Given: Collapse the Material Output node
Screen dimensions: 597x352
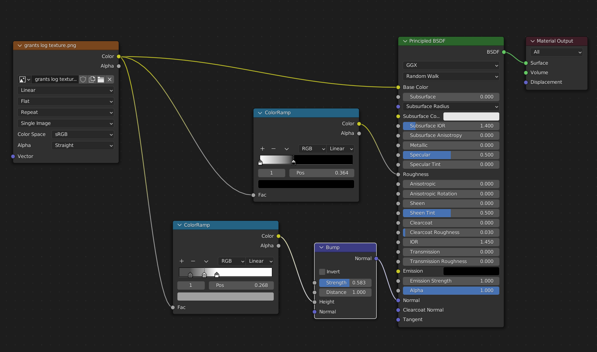Looking at the screenshot, I should 532,41.
